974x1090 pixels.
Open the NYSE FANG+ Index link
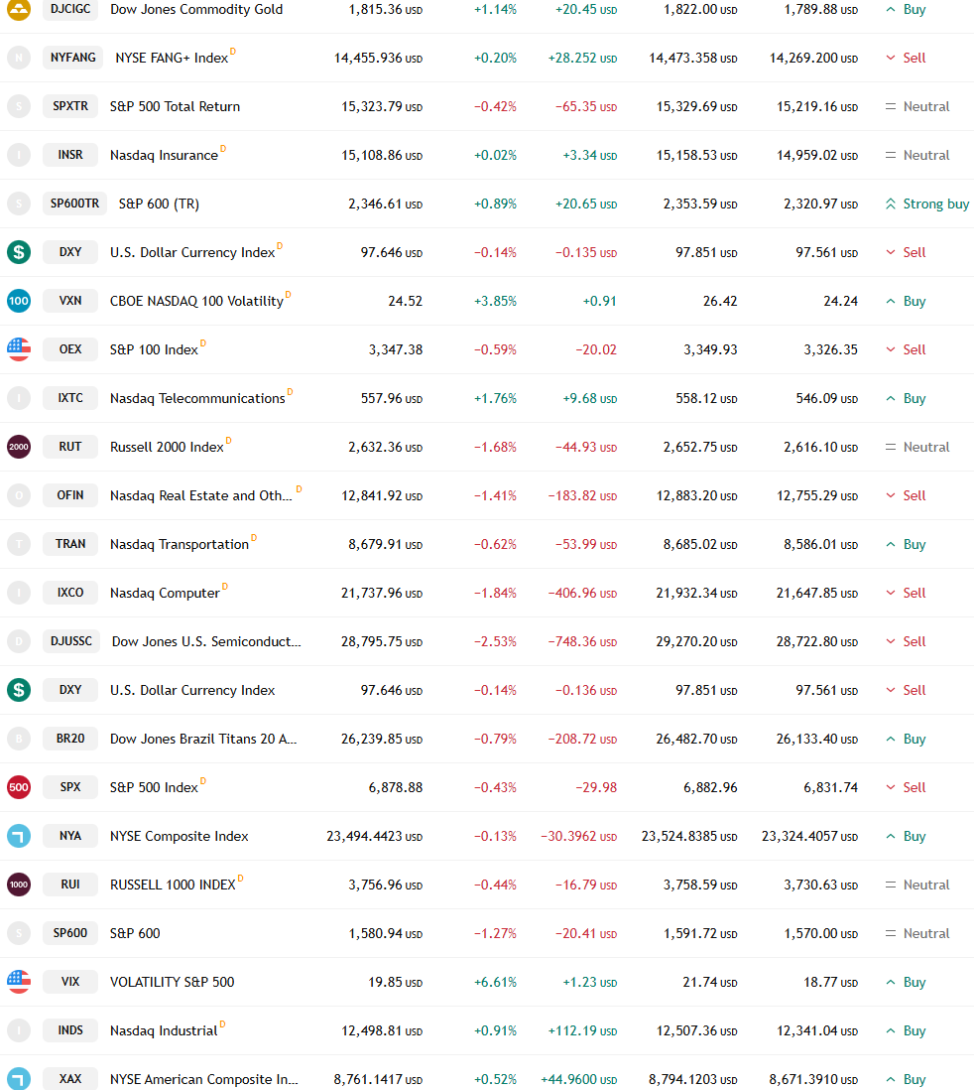(172, 59)
